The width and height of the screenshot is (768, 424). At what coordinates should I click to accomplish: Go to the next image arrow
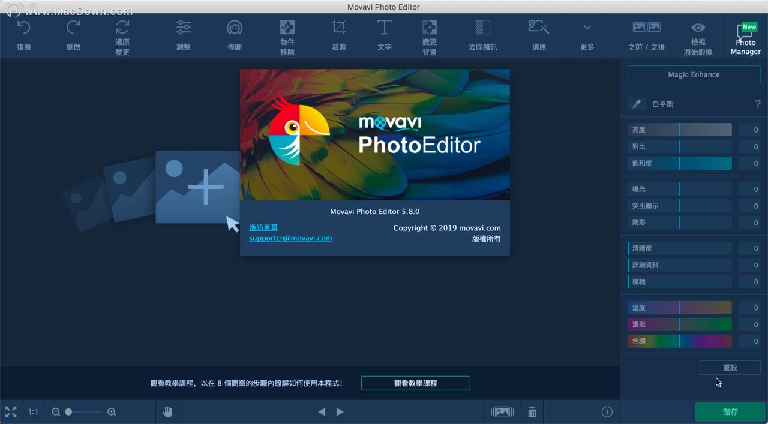point(340,412)
